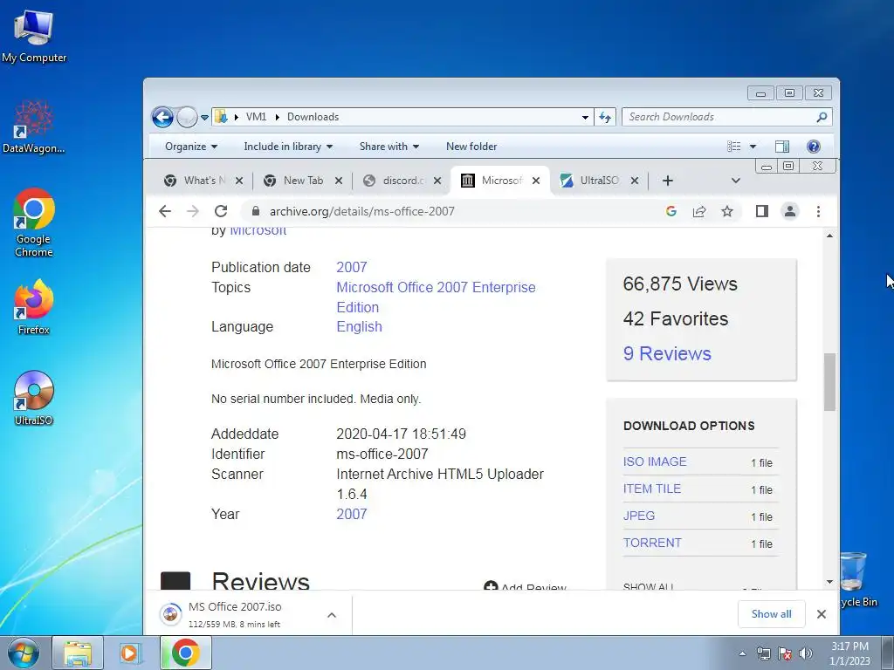
Task: Launch the Google Chrome desktop shortcut
Action: 34,222
